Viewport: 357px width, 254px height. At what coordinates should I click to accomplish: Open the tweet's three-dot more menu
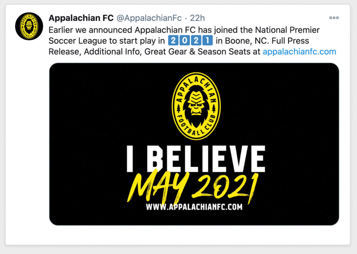pos(334,18)
